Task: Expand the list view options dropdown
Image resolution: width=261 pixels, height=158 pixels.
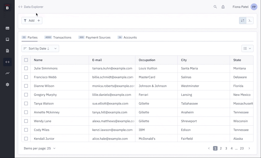Action: pyautogui.click(x=247, y=49)
